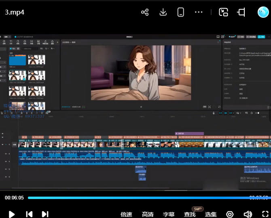This screenshot has height=218, width=271.
Task: Click the timeline zoom-out icon
Action: coord(252,113)
